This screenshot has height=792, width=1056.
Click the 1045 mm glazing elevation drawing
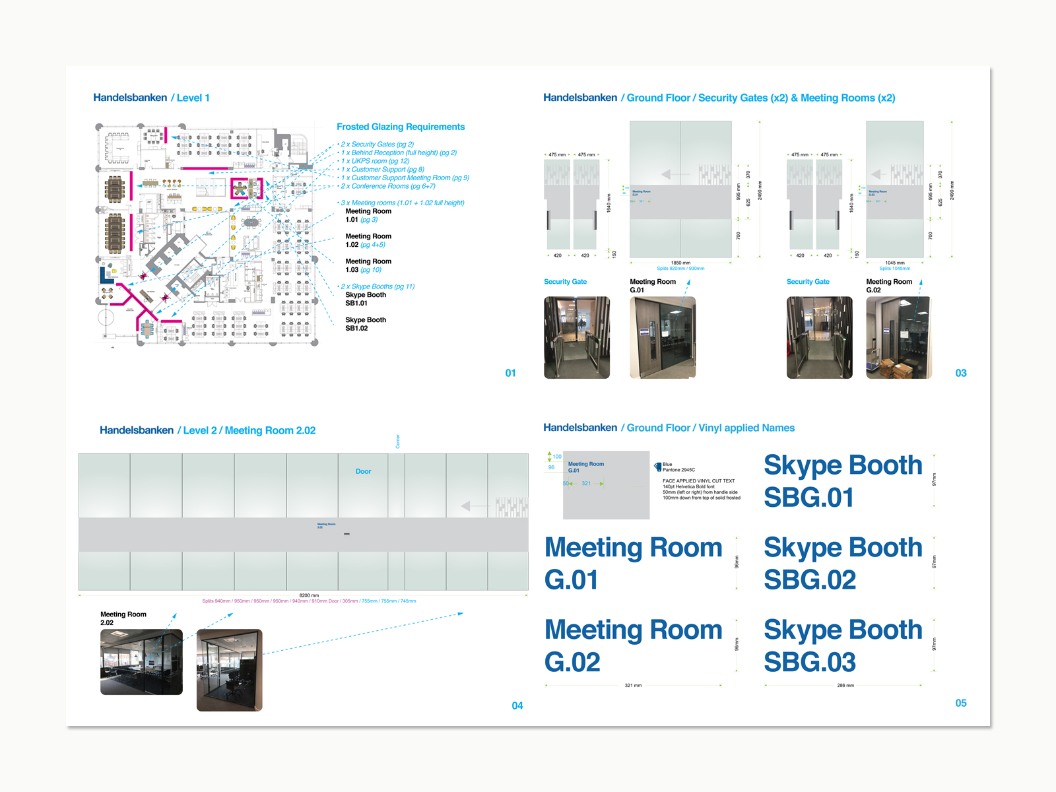point(895,189)
